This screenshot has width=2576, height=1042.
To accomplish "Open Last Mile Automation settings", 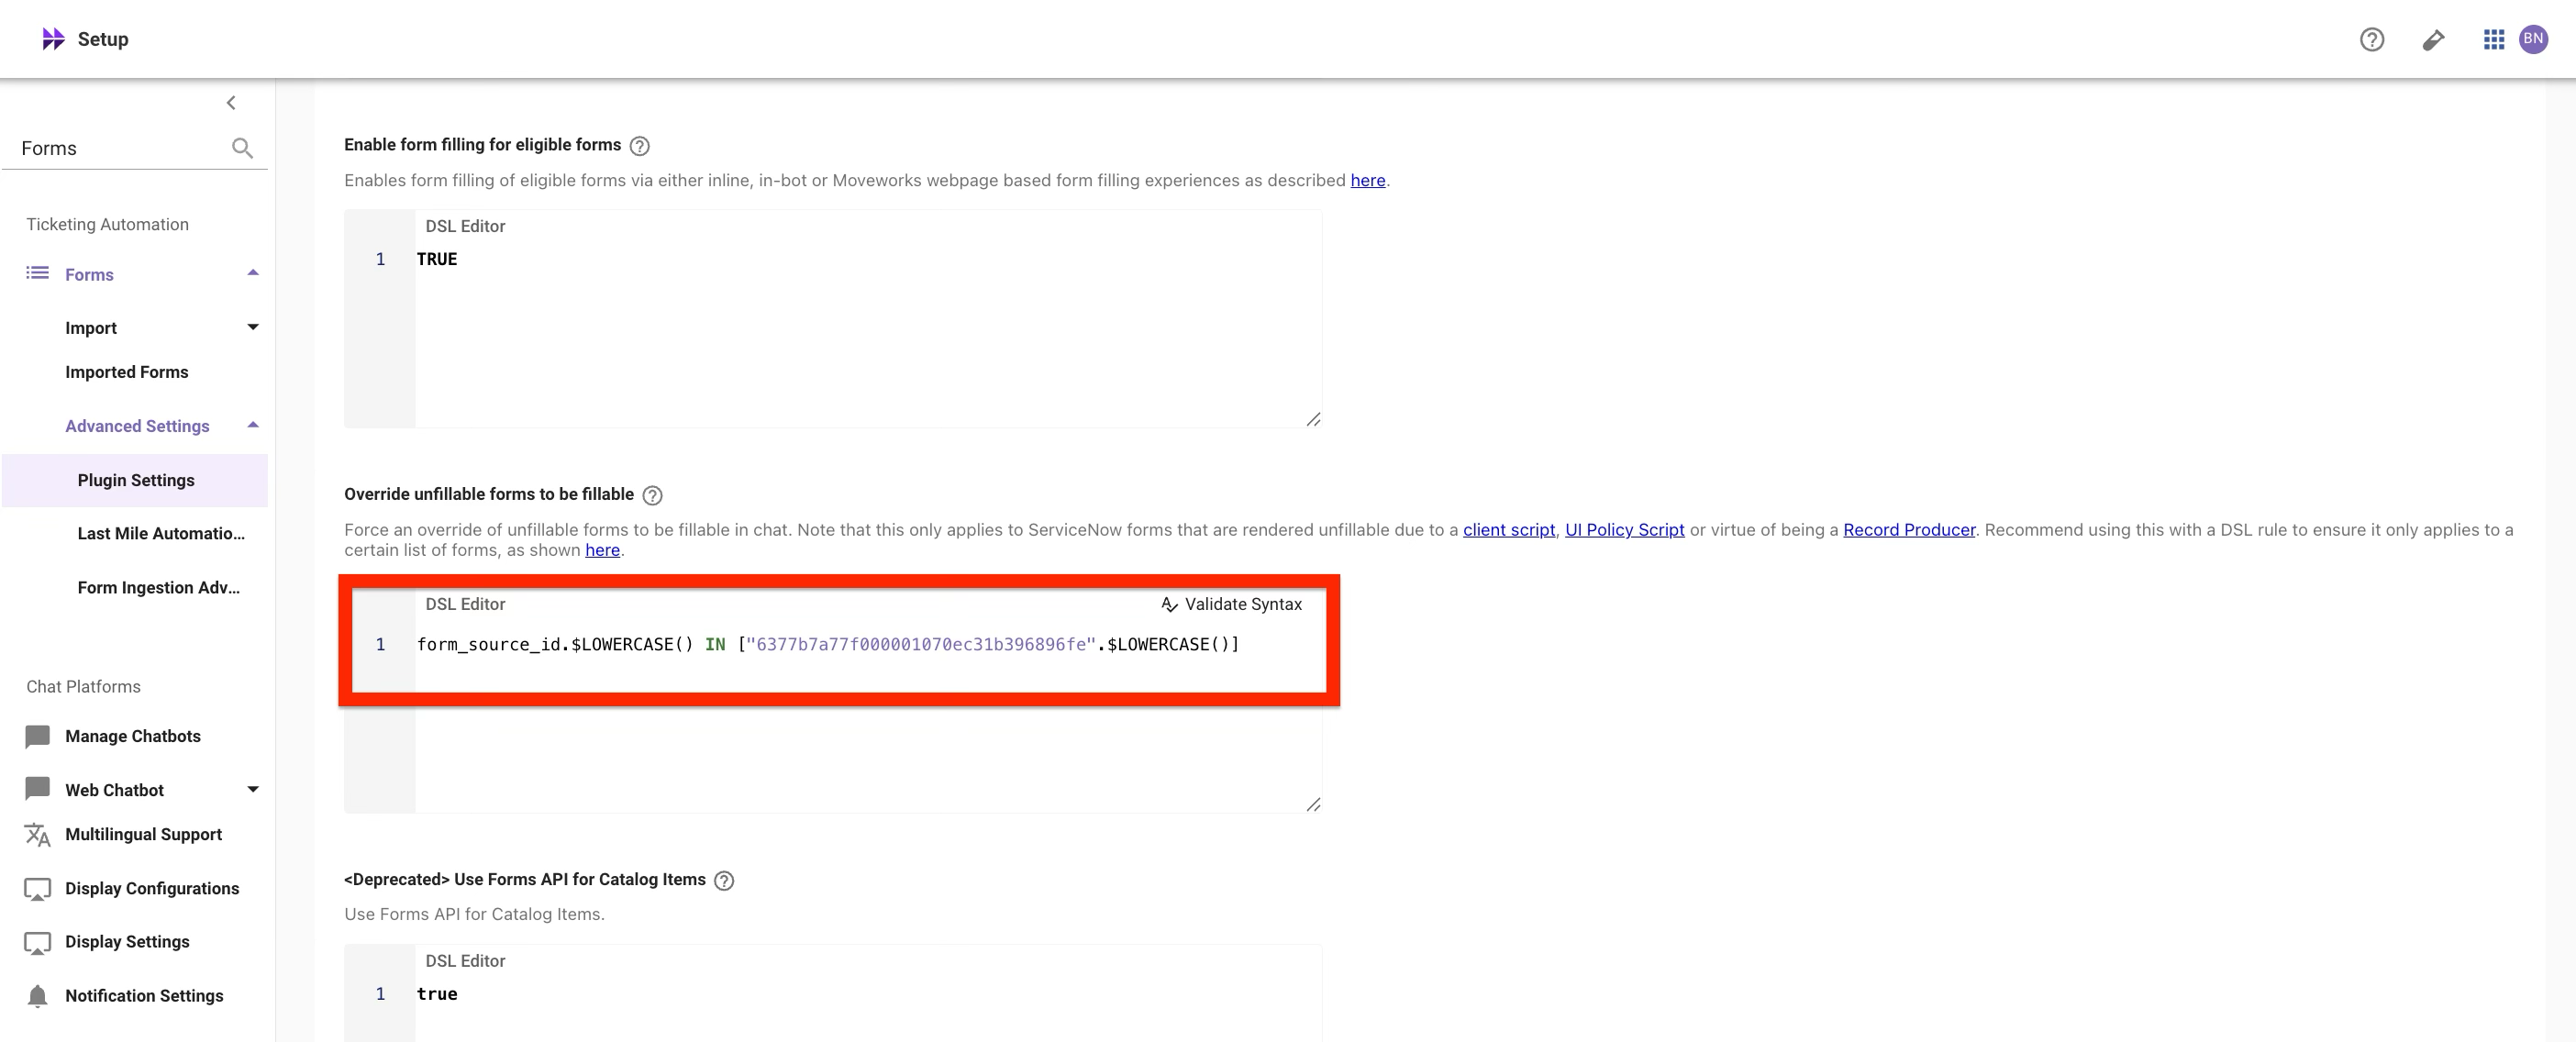I will (x=161, y=534).
